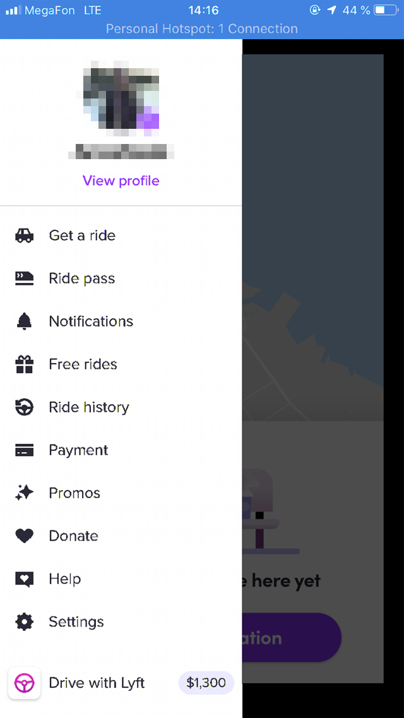
Task: Tap the gift icon for Free rides
Action: pyautogui.click(x=24, y=364)
